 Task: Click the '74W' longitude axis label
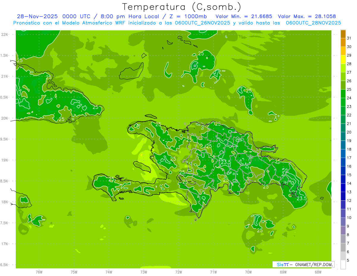(x=109, y=272)
